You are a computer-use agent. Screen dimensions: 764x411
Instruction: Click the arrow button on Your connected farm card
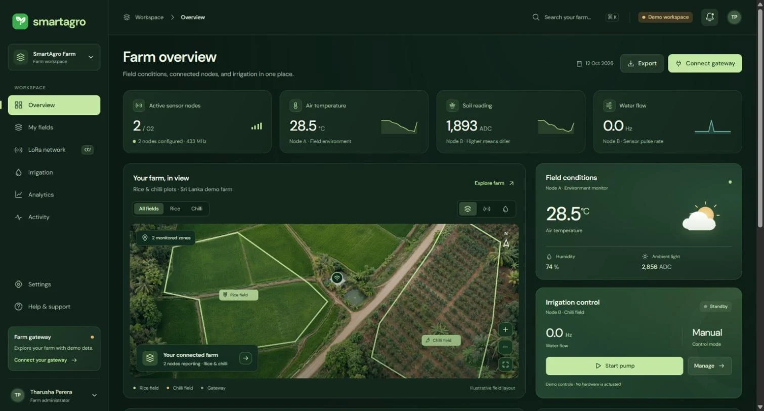[x=245, y=358]
